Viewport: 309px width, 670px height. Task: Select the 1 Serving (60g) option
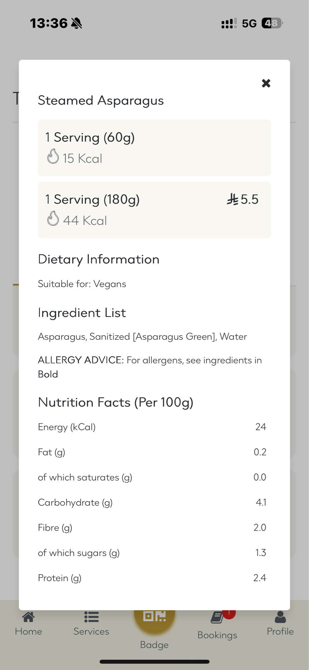[154, 148]
